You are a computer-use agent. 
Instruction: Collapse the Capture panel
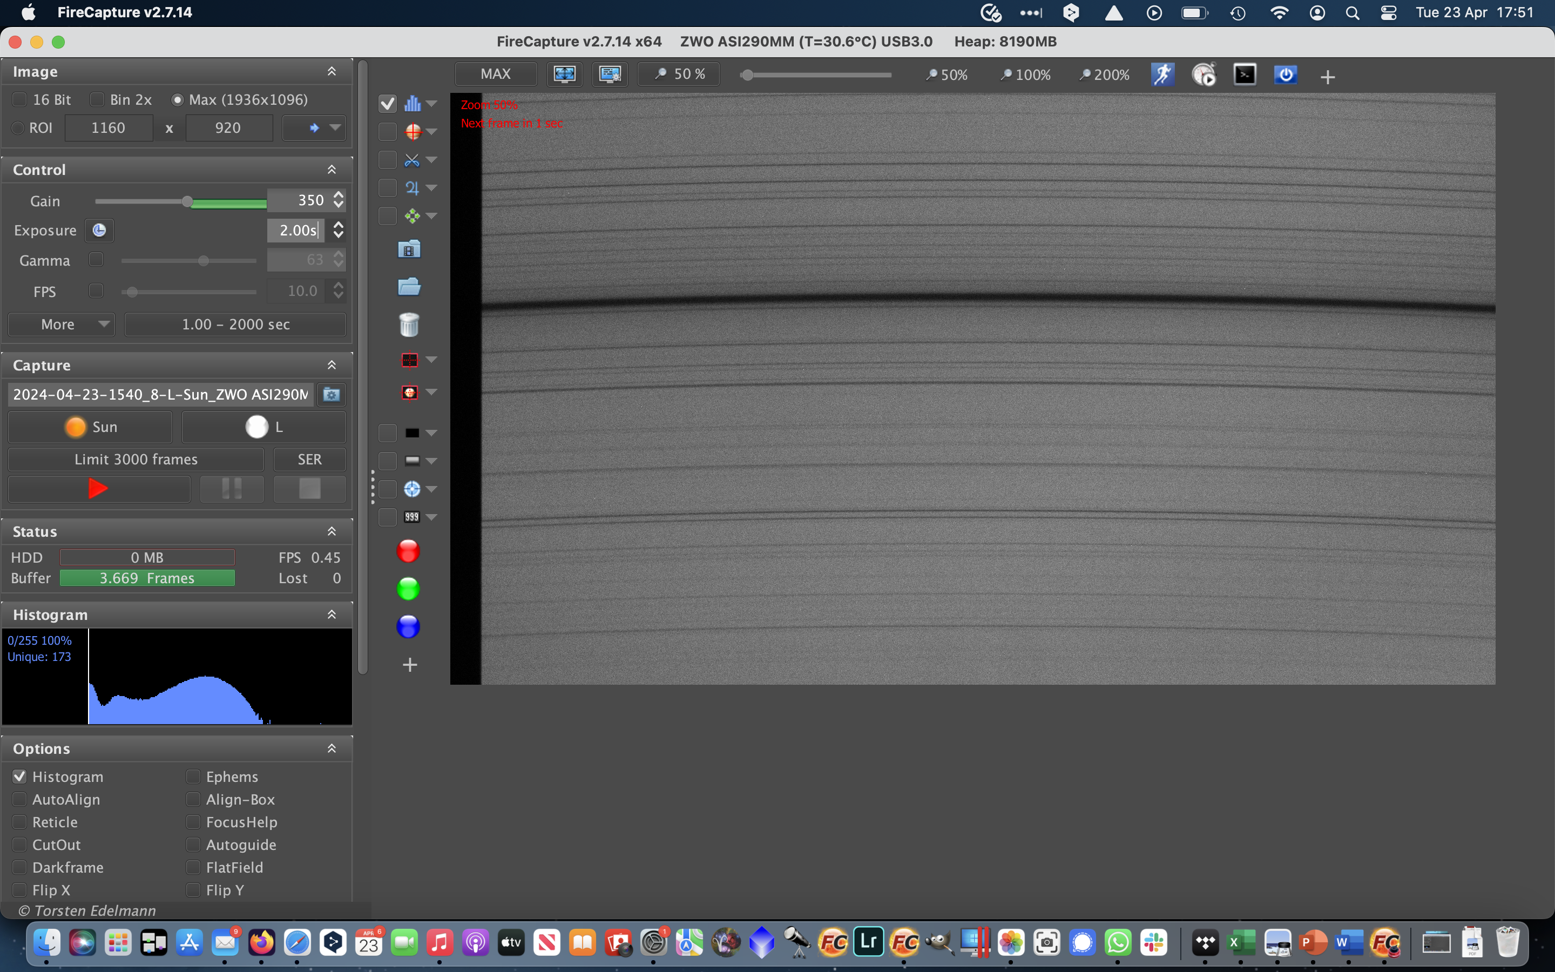[332, 365]
